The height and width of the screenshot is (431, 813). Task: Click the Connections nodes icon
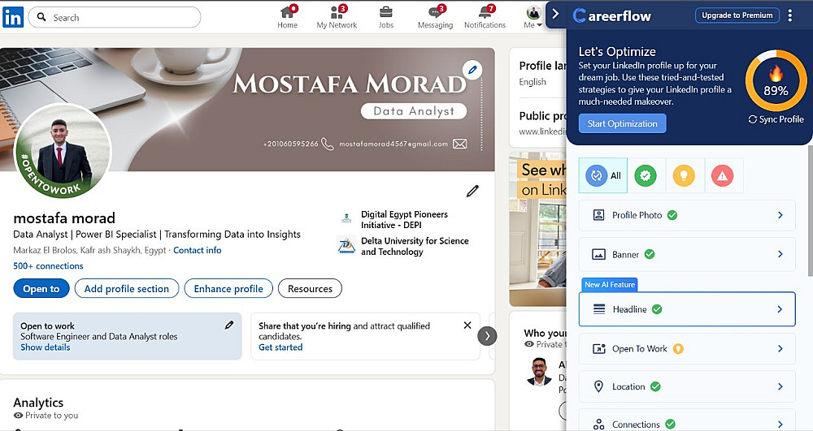[599, 425]
